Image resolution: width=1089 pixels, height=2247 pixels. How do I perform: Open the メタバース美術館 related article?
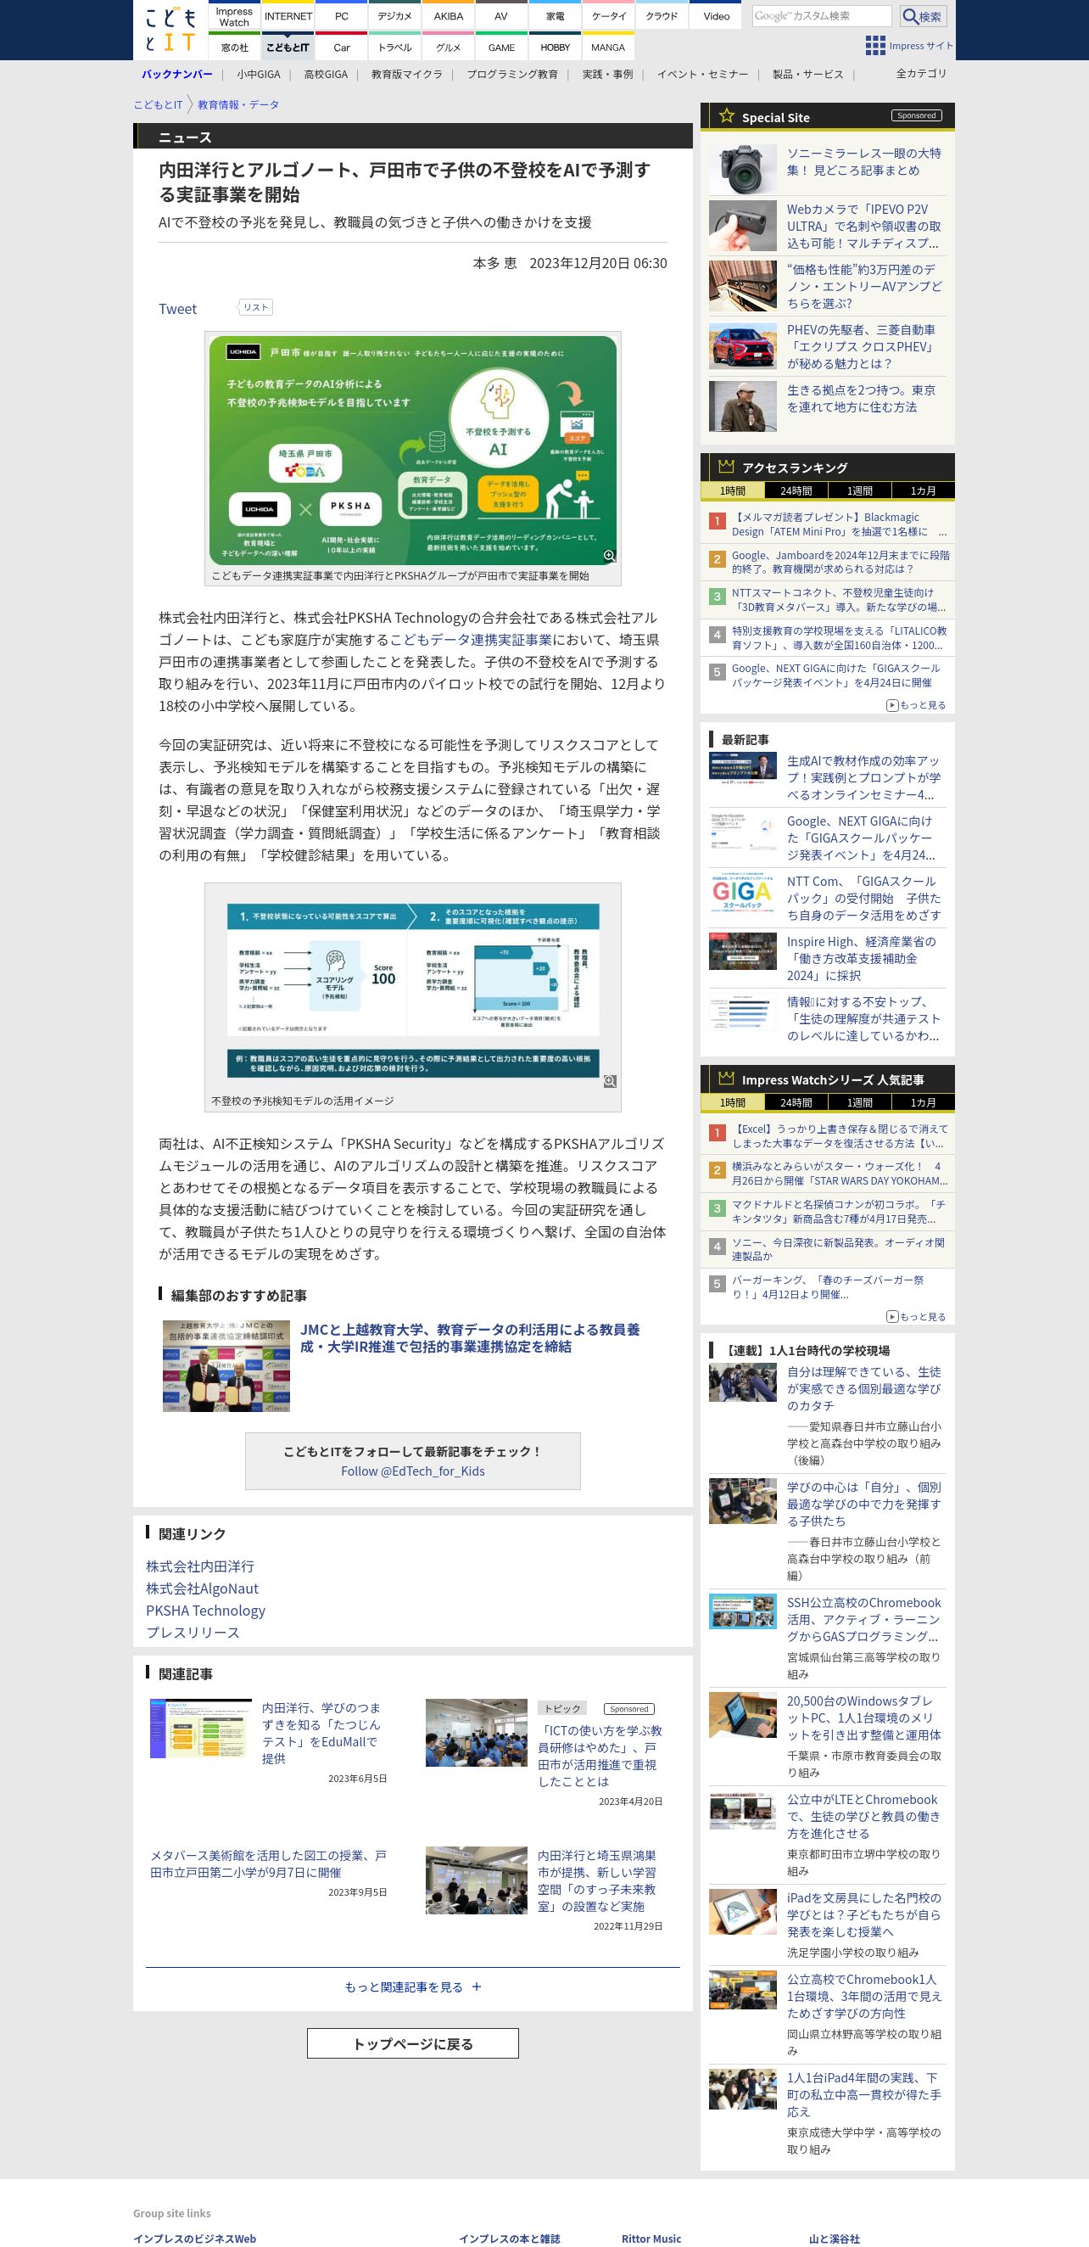[269, 1863]
